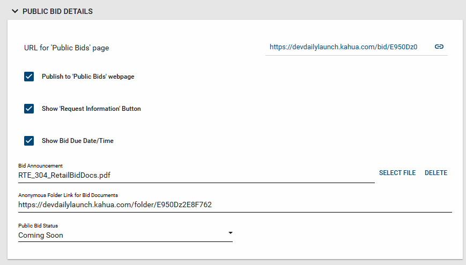The image size is (466, 265).
Task: Click the "URL for 'Public Bids' page" label
Action: (66, 48)
